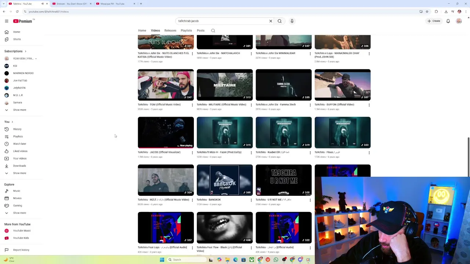Reload the page in the browser toolbar

tap(17, 11)
